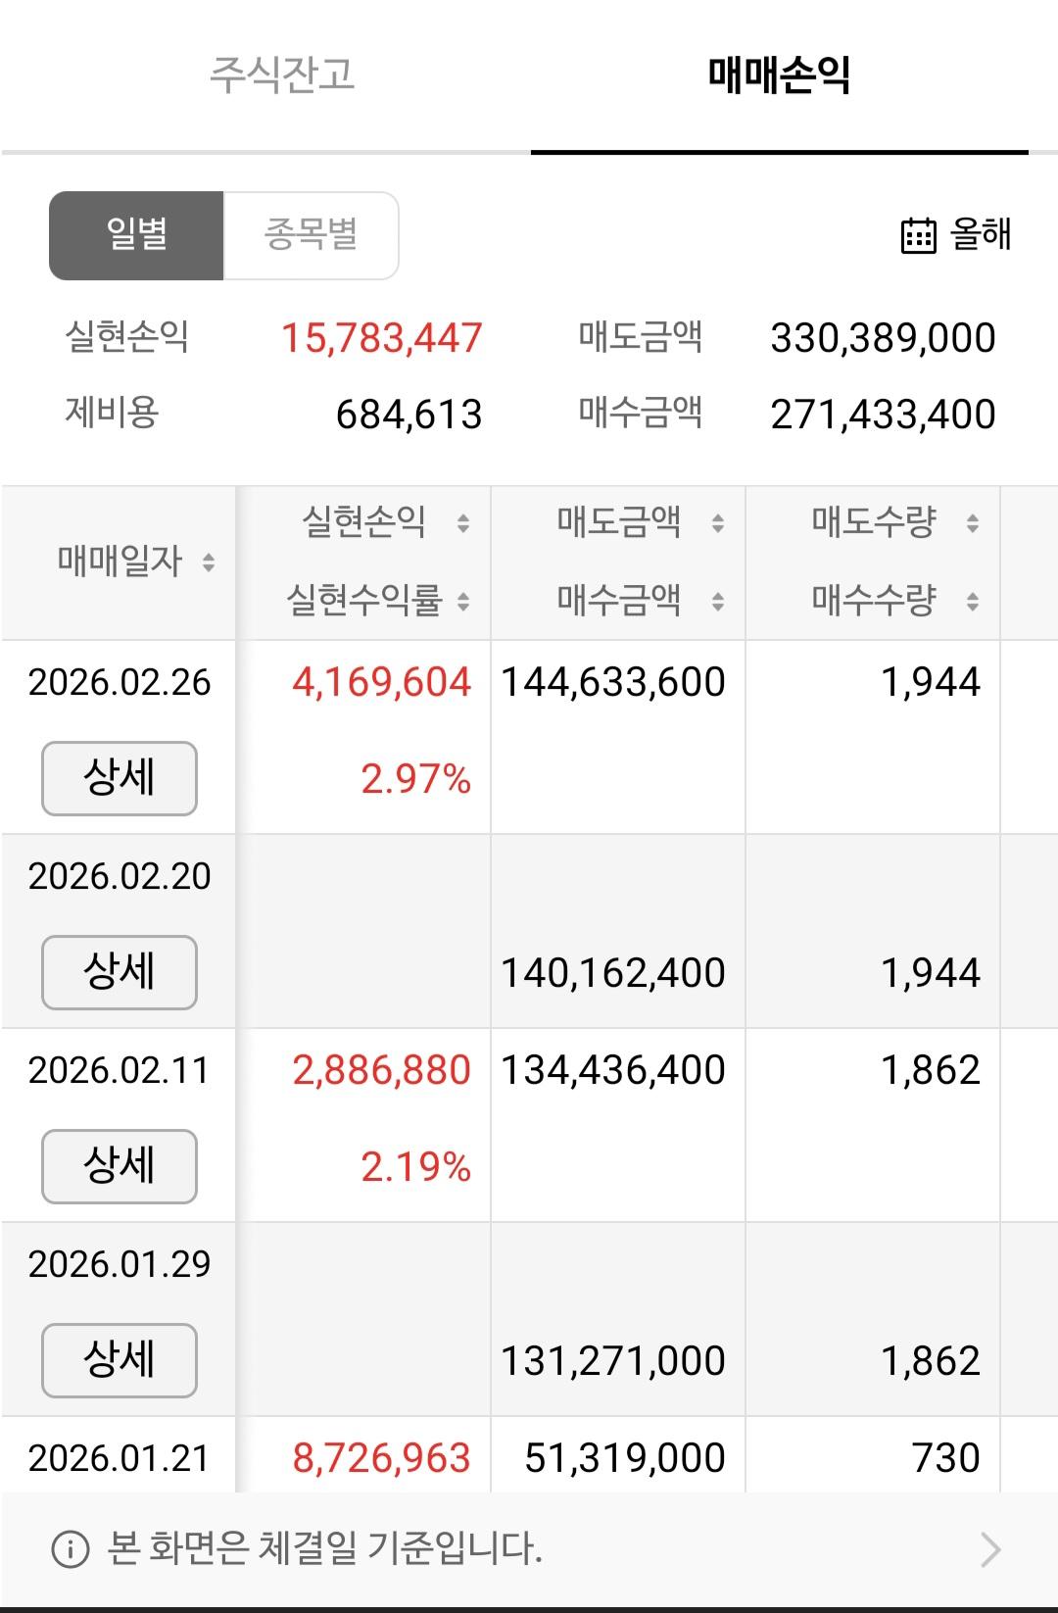1058x1613 pixels.
Task: Sort by 매도수량 arrow icon
Action: [x=973, y=523]
